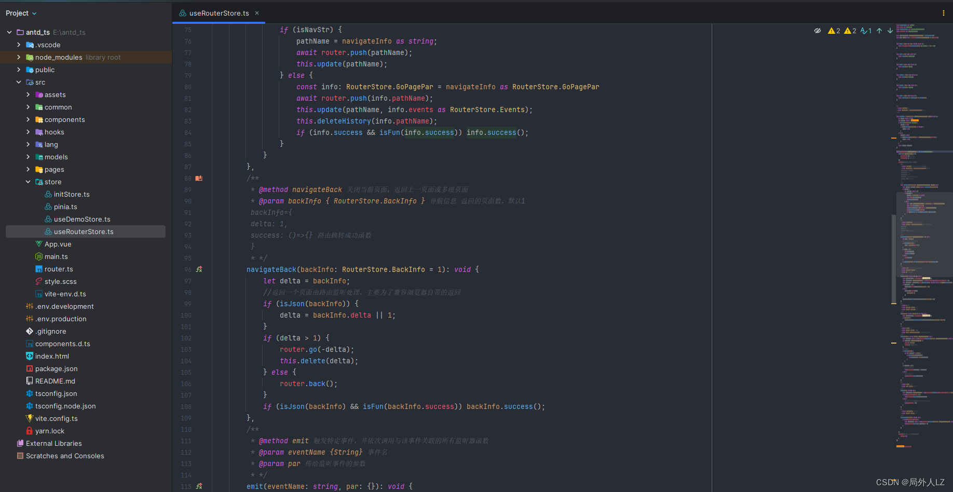
Task: Open yarn.lock file
Action: point(50,431)
